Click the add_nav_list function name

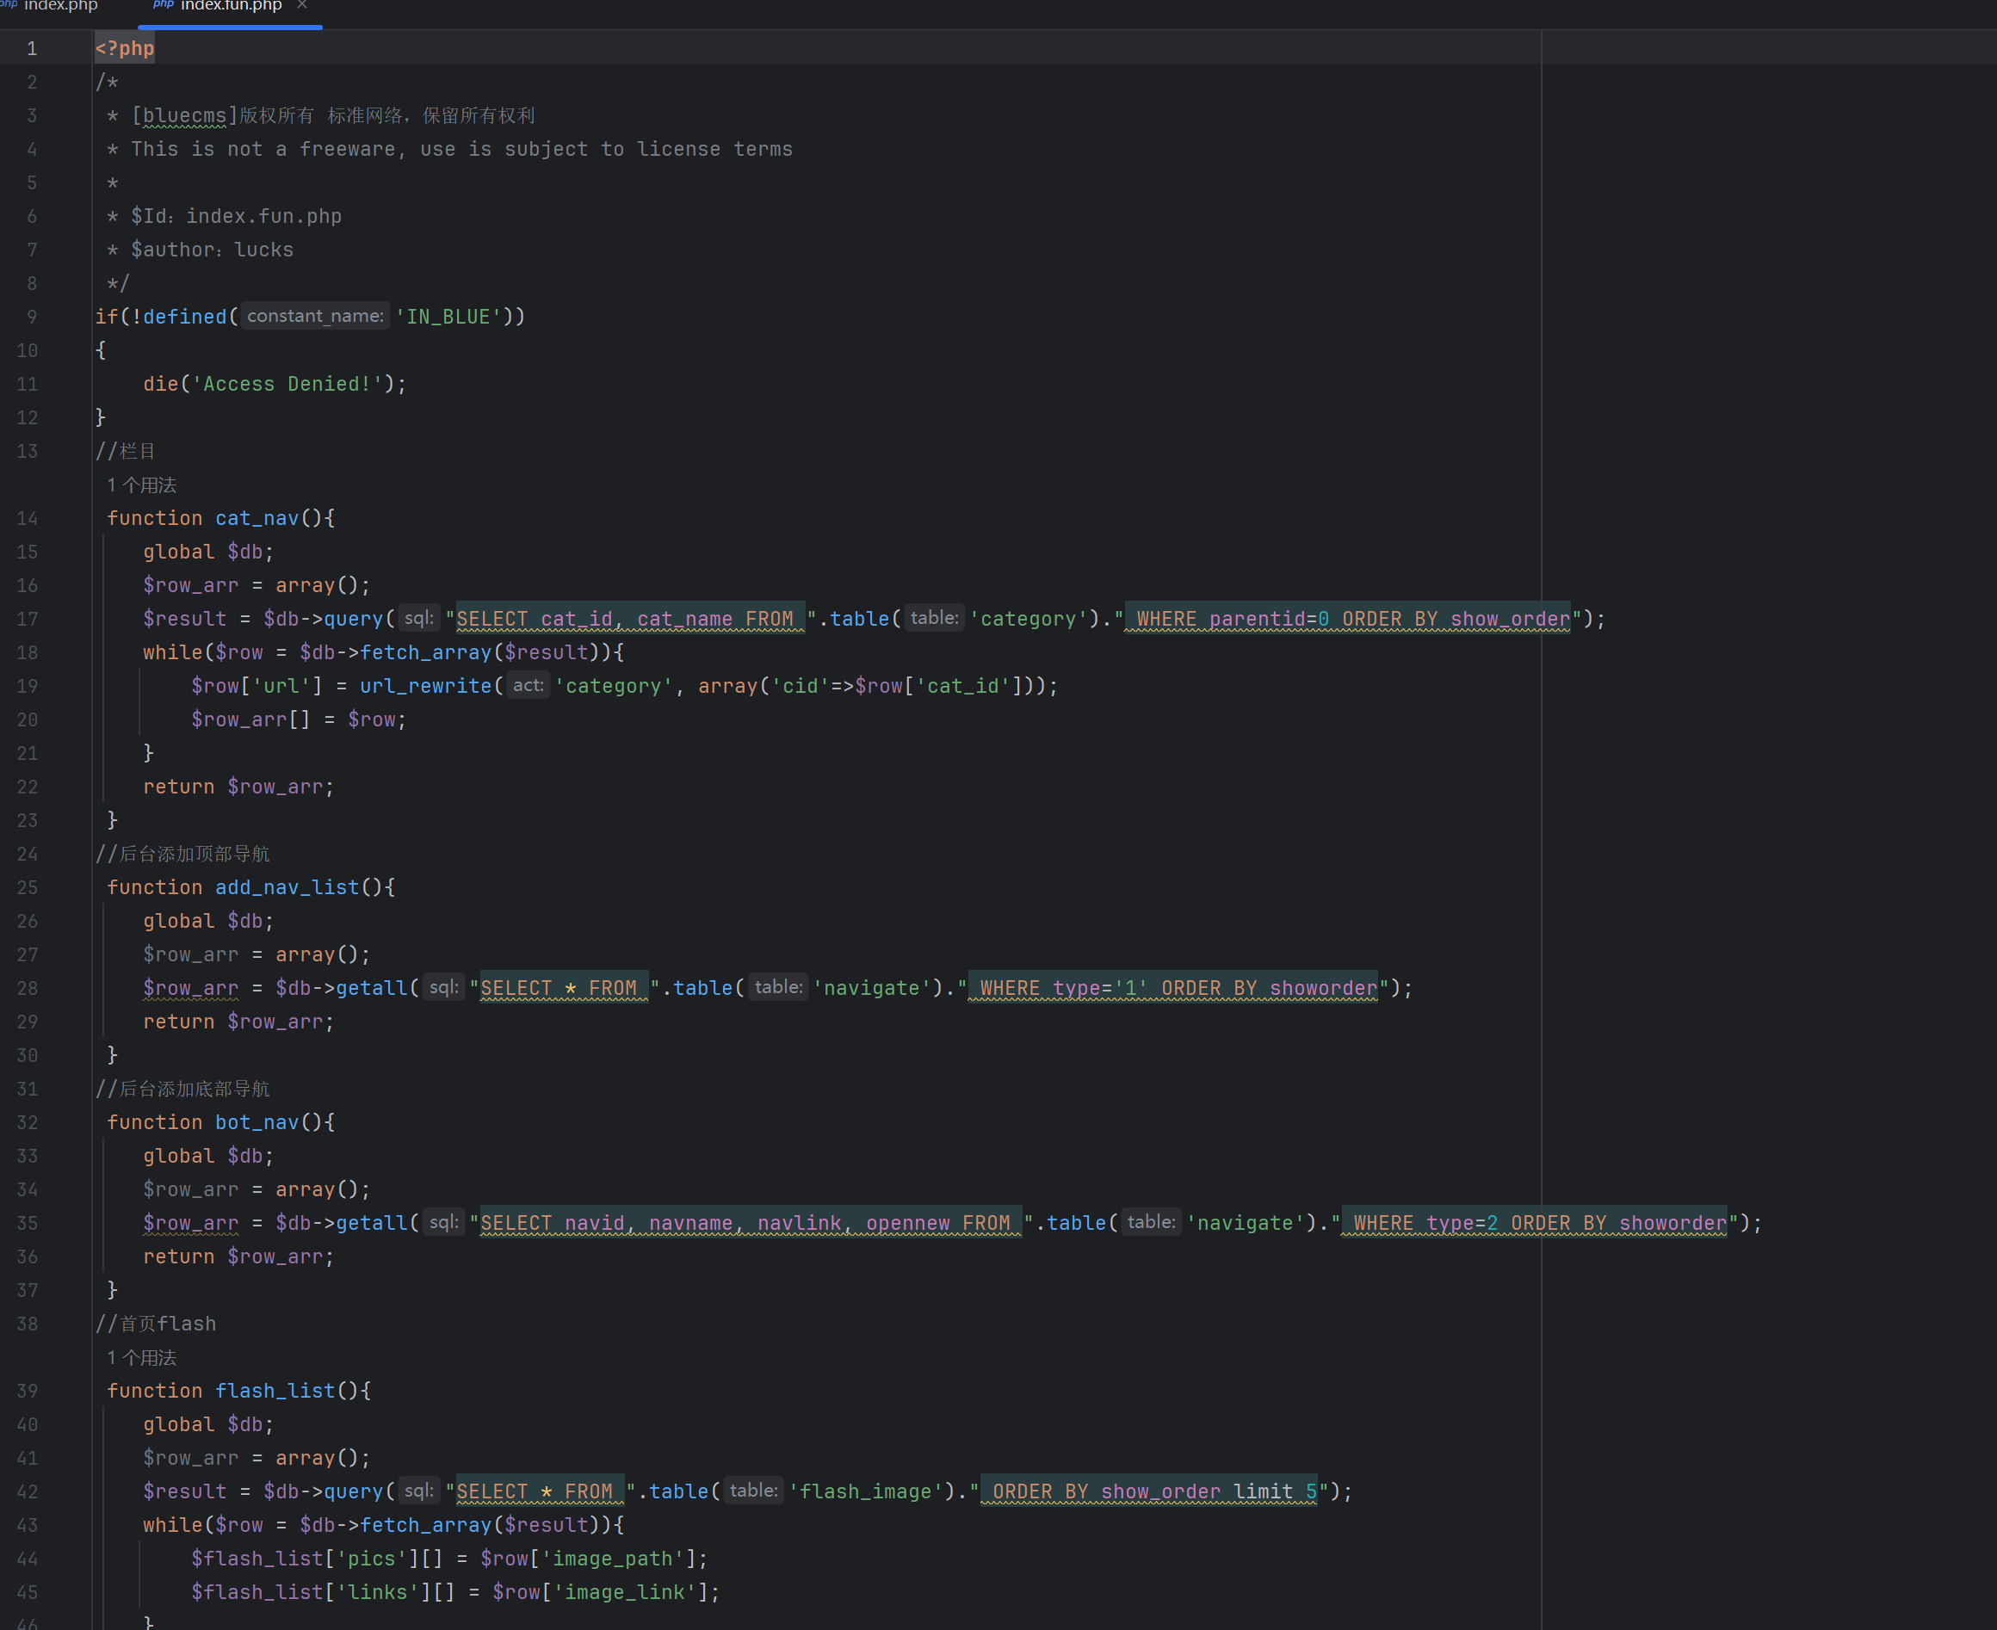[x=287, y=887]
